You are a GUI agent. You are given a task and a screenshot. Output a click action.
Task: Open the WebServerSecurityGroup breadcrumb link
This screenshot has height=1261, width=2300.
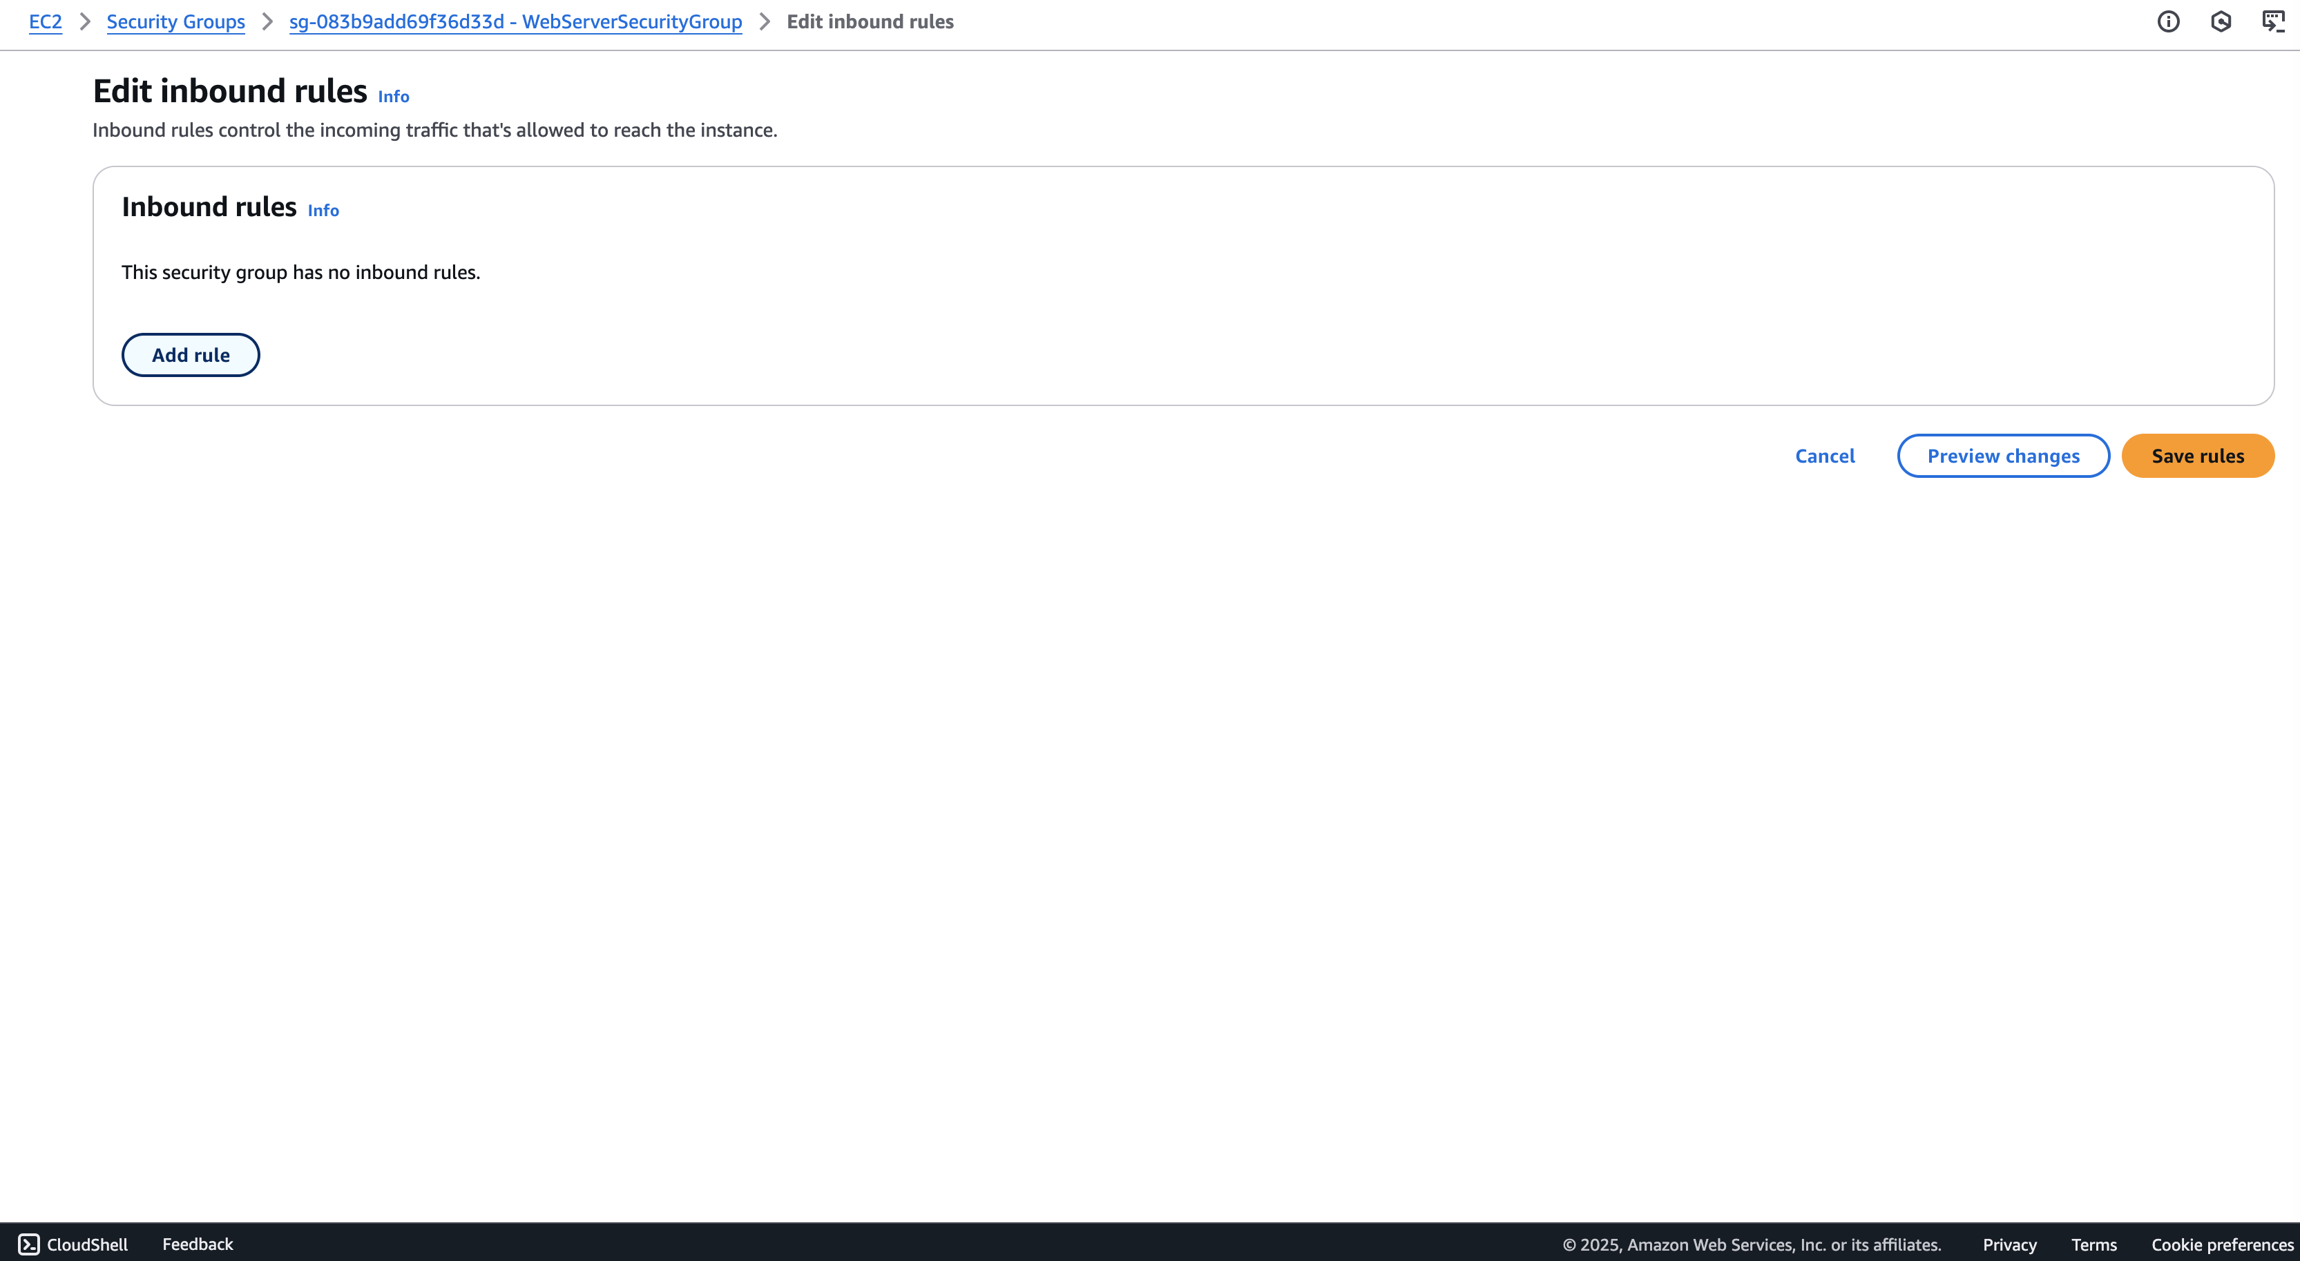(515, 21)
